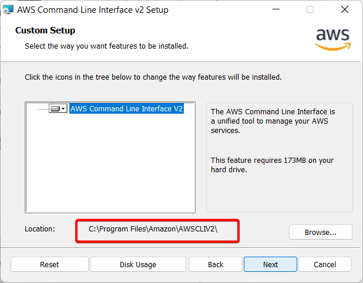Viewport: 363px width, 283px height.
Task: Proceed with the Next button
Action: [270, 264]
